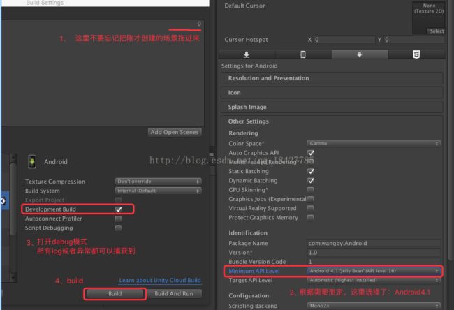Click Bundle Version Code field
Screen dimensions: 454x310
tap(374, 262)
